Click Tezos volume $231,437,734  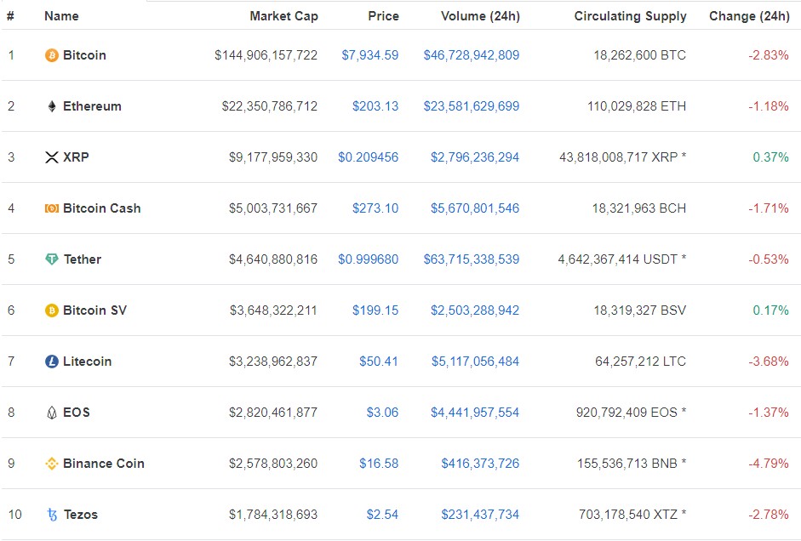pyautogui.click(x=480, y=515)
